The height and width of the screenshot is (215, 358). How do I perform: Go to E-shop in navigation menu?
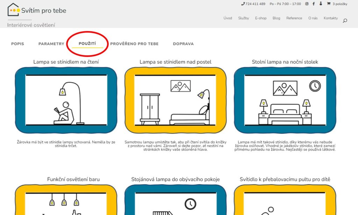tap(260, 18)
